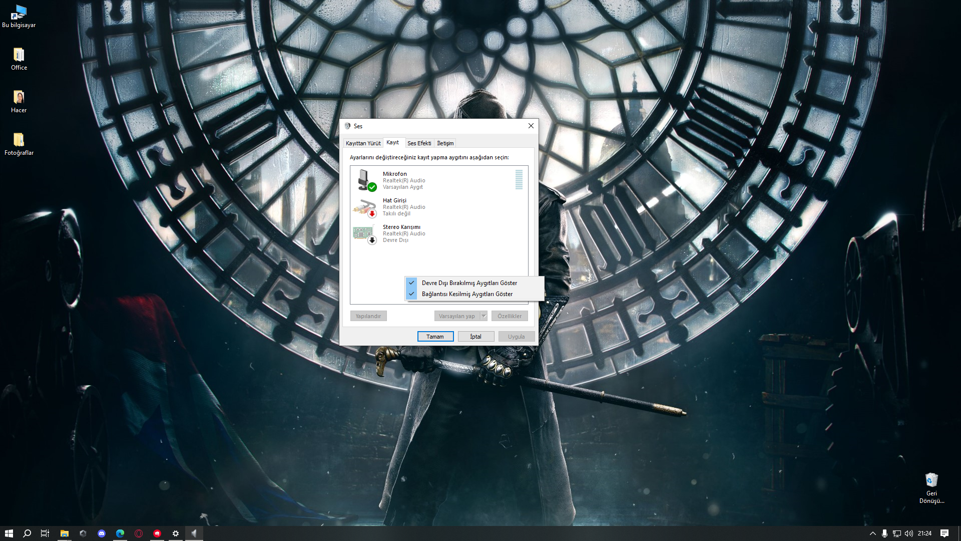The height and width of the screenshot is (541, 961).
Task: Uncheck Bağlantısı Kesilmiş Aygıtları Göster
Action: (466, 294)
